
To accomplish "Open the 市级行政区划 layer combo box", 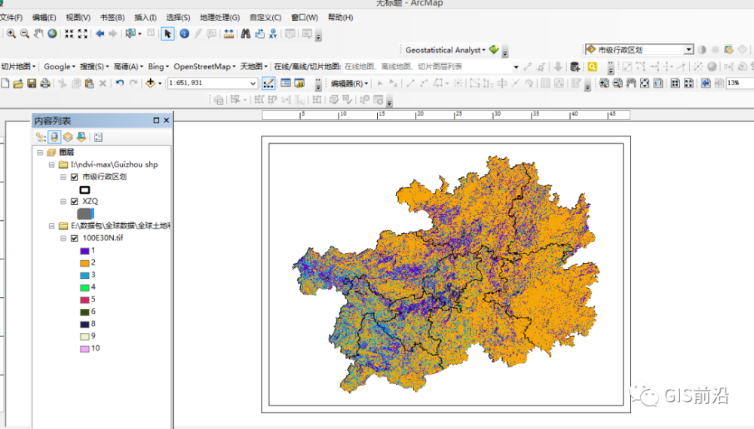I will click(x=688, y=50).
